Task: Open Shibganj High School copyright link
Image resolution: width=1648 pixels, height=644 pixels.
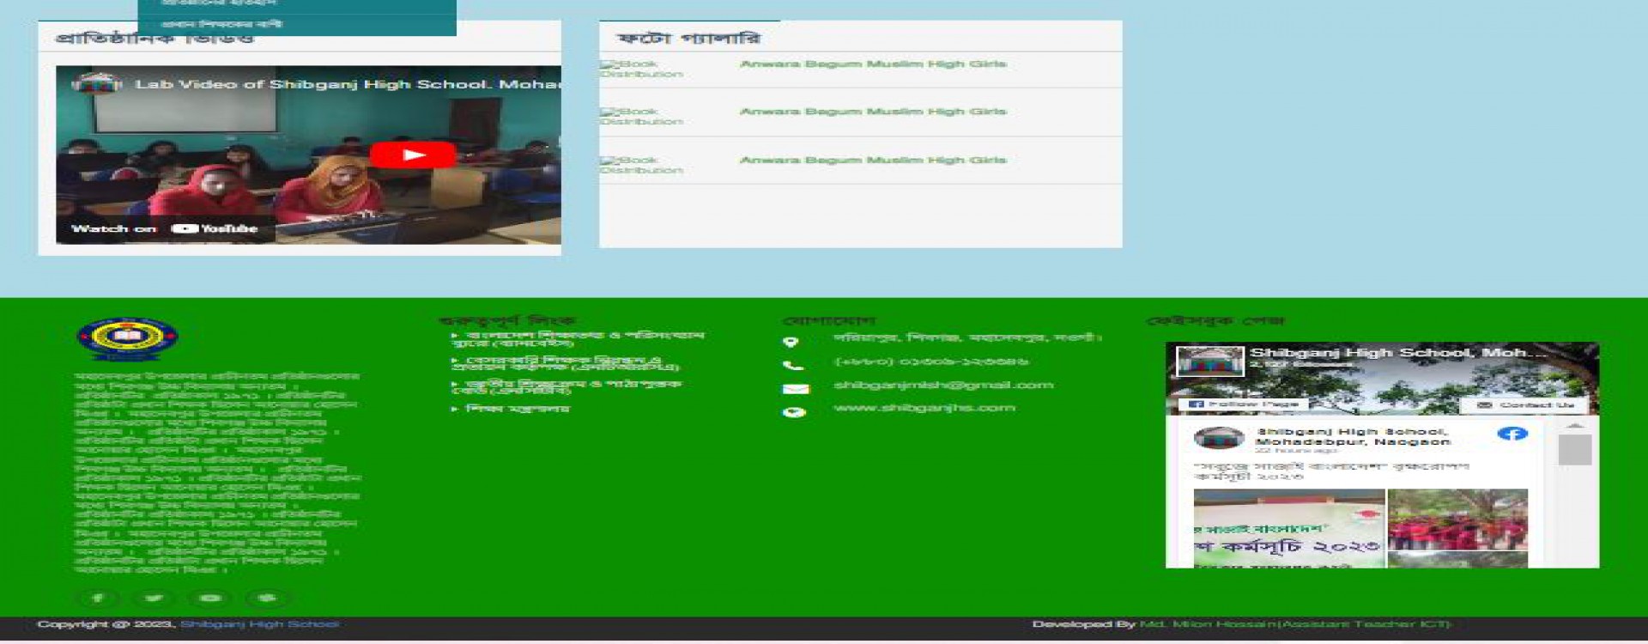Action: 259,624
